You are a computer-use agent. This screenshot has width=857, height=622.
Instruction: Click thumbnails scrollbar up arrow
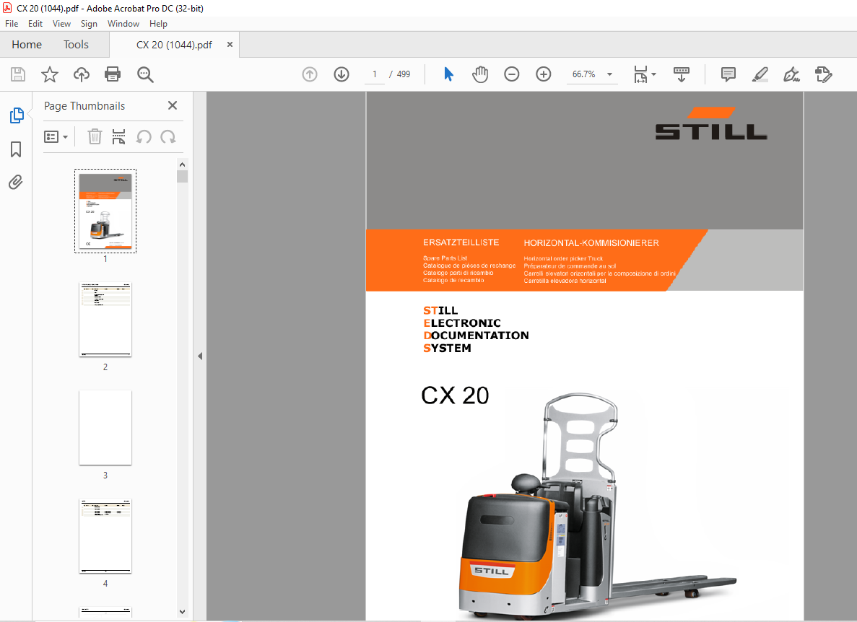(183, 165)
